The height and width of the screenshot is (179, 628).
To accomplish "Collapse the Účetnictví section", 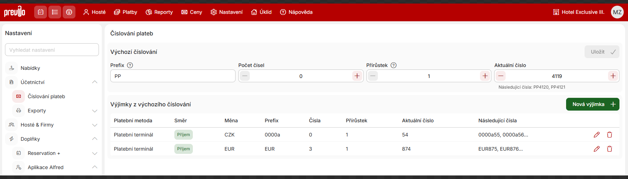I will coord(95,82).
